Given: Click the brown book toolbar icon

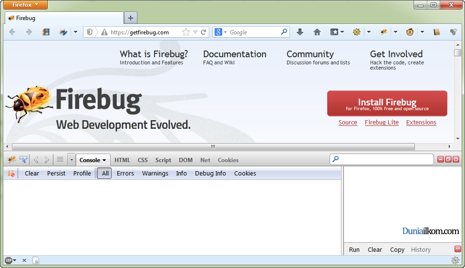Looking at the screenshot, I should click(x=436, y=32).
